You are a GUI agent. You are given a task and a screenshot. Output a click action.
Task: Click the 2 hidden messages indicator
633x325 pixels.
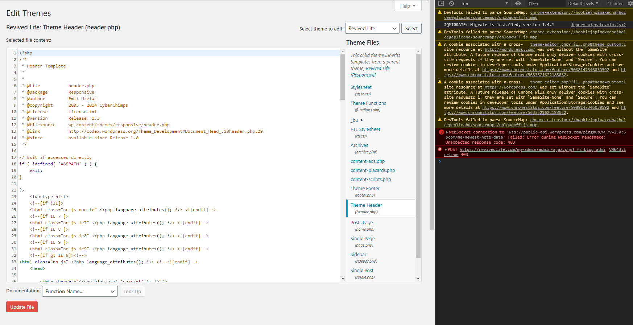pyautogui.click(x=615, y=4)
